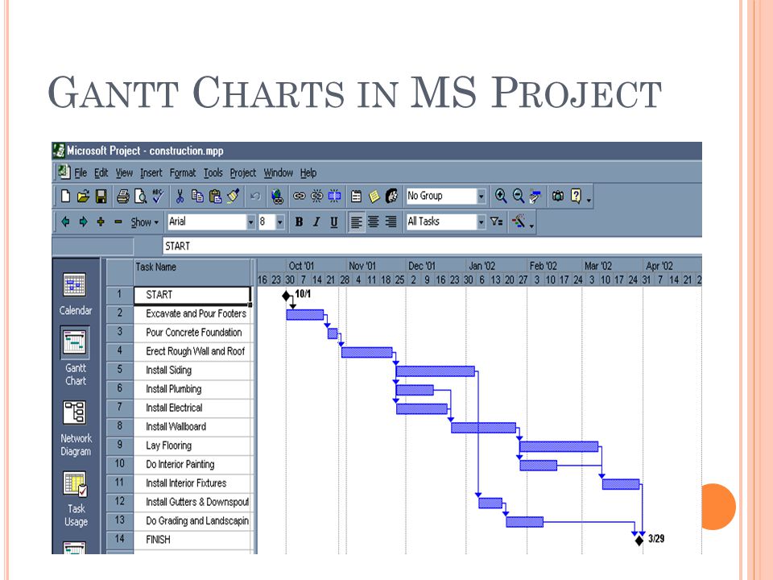Click the FINISH milestone diamond 3/29
The width and height of the screenshot is (773, 580).
click(x=639, y=540)
